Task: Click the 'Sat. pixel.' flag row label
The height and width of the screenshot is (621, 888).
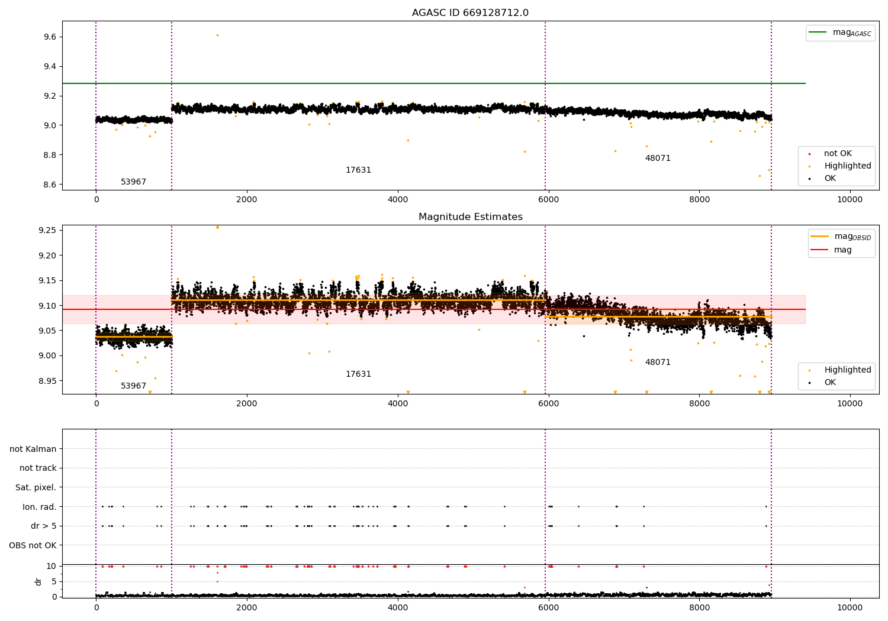Action: (36, 488)
